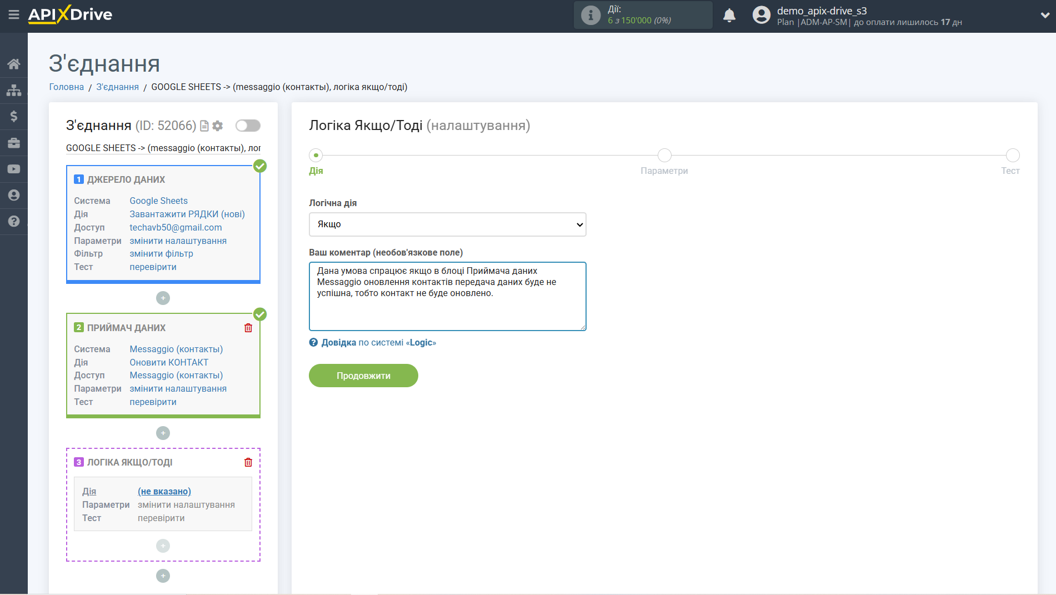Viewport: 1056px width, 595px height.
Task: Toggle the connection on/off switch
Action: pyautogui.click(x=248, y=126)
